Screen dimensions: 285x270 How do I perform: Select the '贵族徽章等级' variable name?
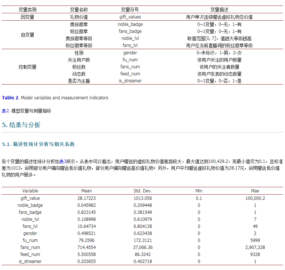79,38
